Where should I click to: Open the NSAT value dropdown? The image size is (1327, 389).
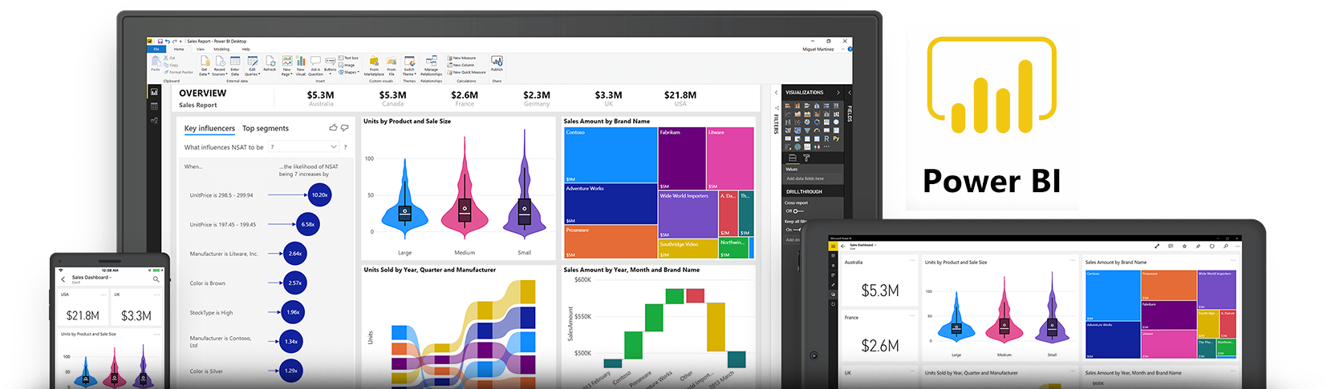tap(304, 146)
